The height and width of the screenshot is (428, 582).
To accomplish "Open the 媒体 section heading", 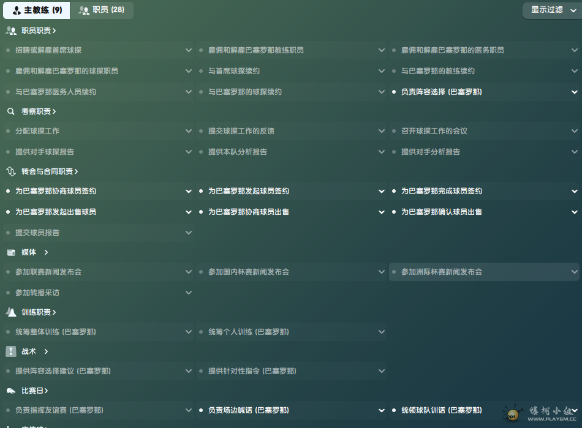I will [x=35, y=252].
